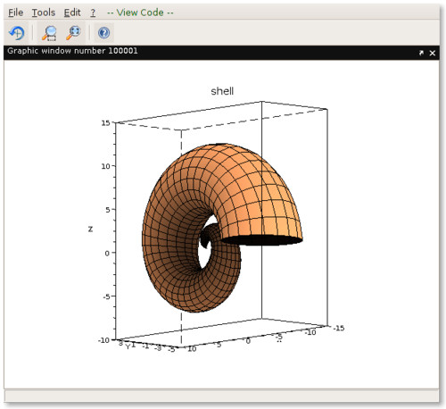Restore original view with the unzoom icon
This screenshot has width=446, height=409.
[x=73, y=32]
